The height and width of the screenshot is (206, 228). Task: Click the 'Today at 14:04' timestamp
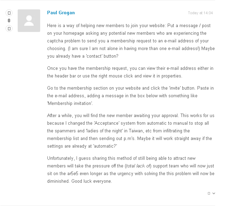coord(200,13)
